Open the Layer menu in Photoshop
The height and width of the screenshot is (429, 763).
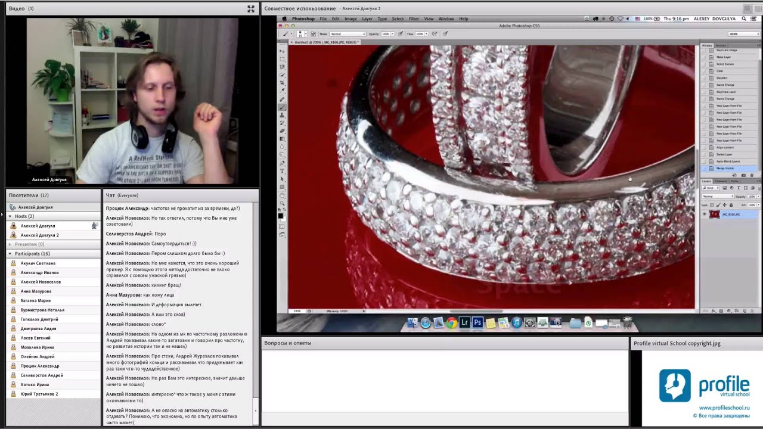click(x=367, y=18)
